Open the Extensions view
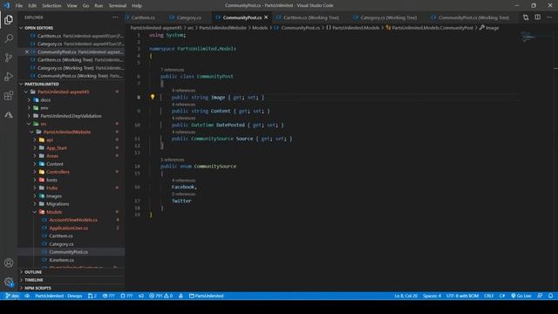The image size is (558, 314). pos(9,95)
